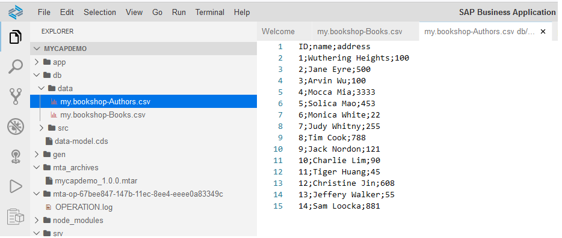Viewport: 562px width, 238px height.
Task: Open the Explorer view icon
Action: point(15,37)
